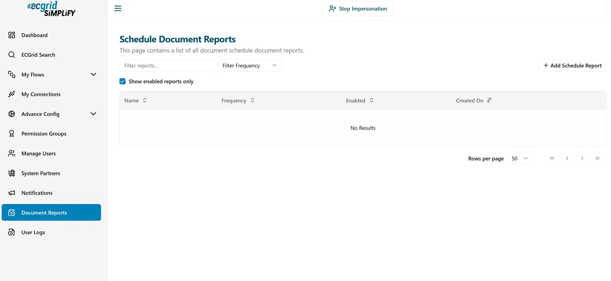Uncheck Show enabled reports only checkbox
Screen dimensions: 611x281
tap(122, 81)
